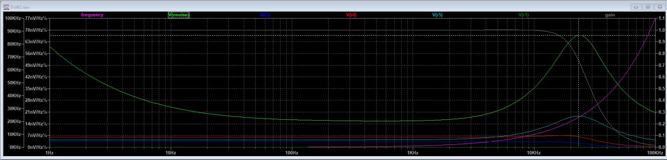Click the 1KHz label on horizontal axis
The height and width of the screenshot is (160, 667).
(x=412, y=153)
